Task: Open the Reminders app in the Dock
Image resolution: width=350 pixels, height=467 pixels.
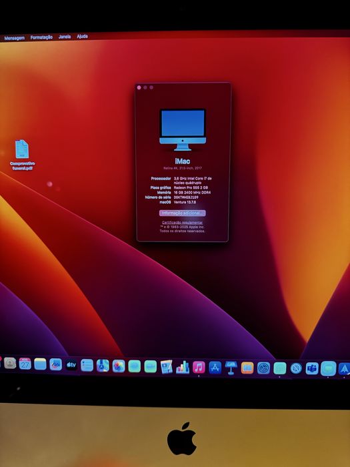Action: click(x=87, y=366)
